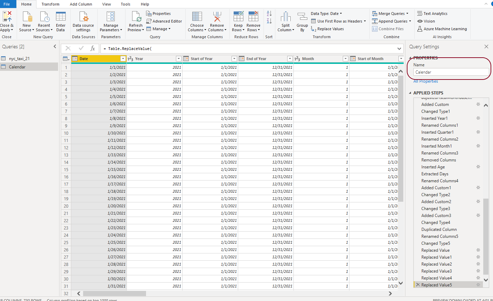Open the Data Type: Date dropdown
Image resolution: width=493 pixels, height=301 pixels.
click(326, 14)
